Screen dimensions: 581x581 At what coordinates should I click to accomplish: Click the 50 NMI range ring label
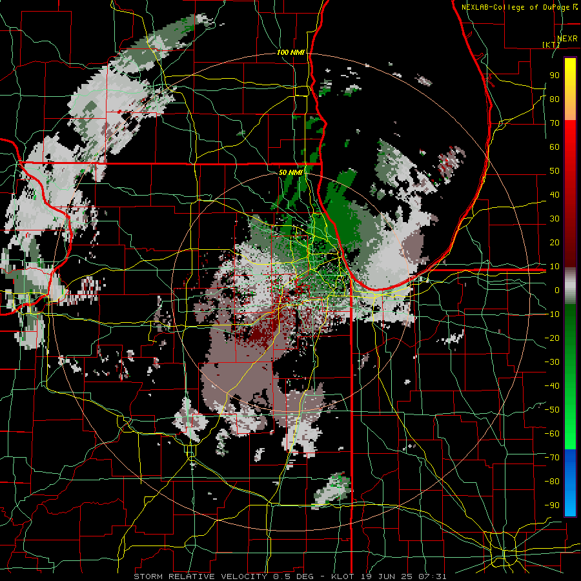[x=290, y=172]
